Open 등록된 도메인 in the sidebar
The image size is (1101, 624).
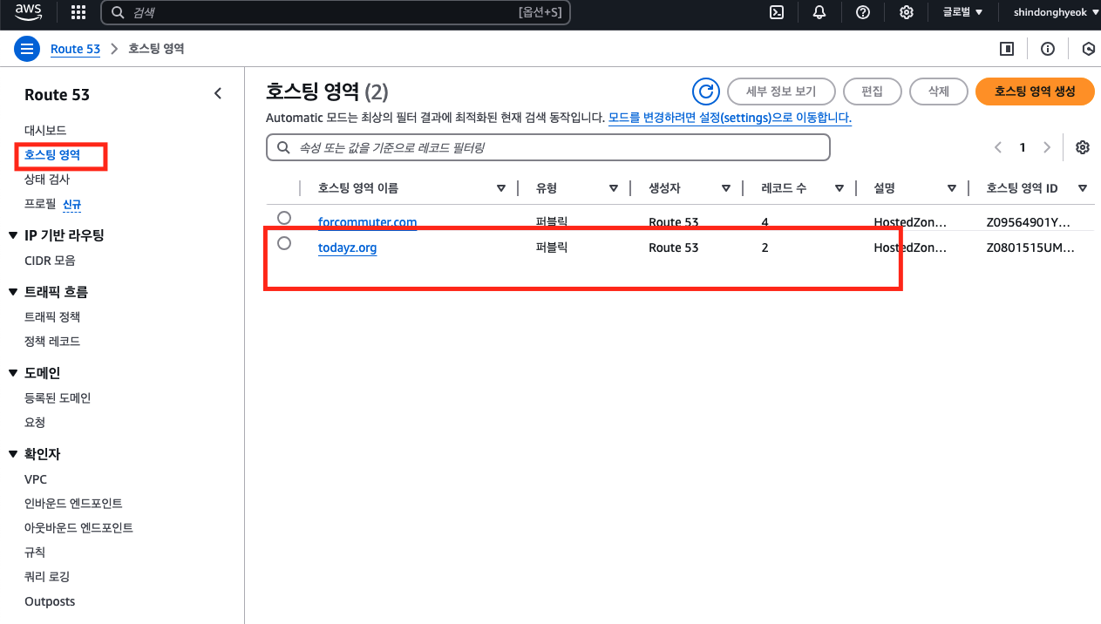coord(58,397)
